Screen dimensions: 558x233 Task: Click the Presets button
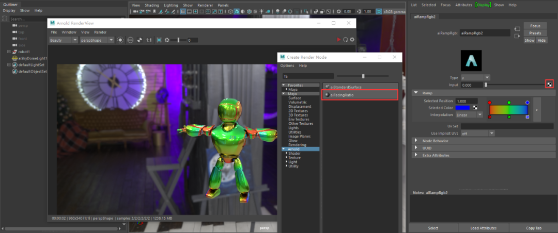click(535, 33)
